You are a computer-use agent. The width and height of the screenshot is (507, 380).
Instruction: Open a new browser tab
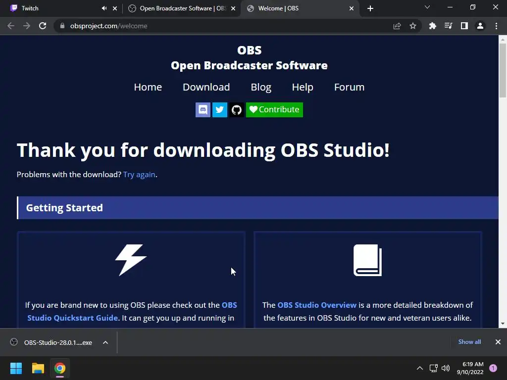pos(370,8)
